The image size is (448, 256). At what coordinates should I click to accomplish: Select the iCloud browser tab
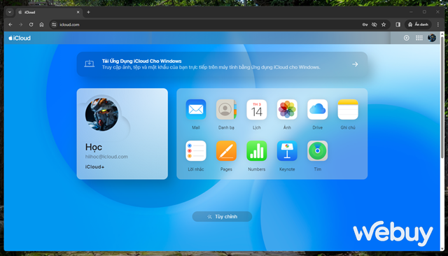pos(48,13)
